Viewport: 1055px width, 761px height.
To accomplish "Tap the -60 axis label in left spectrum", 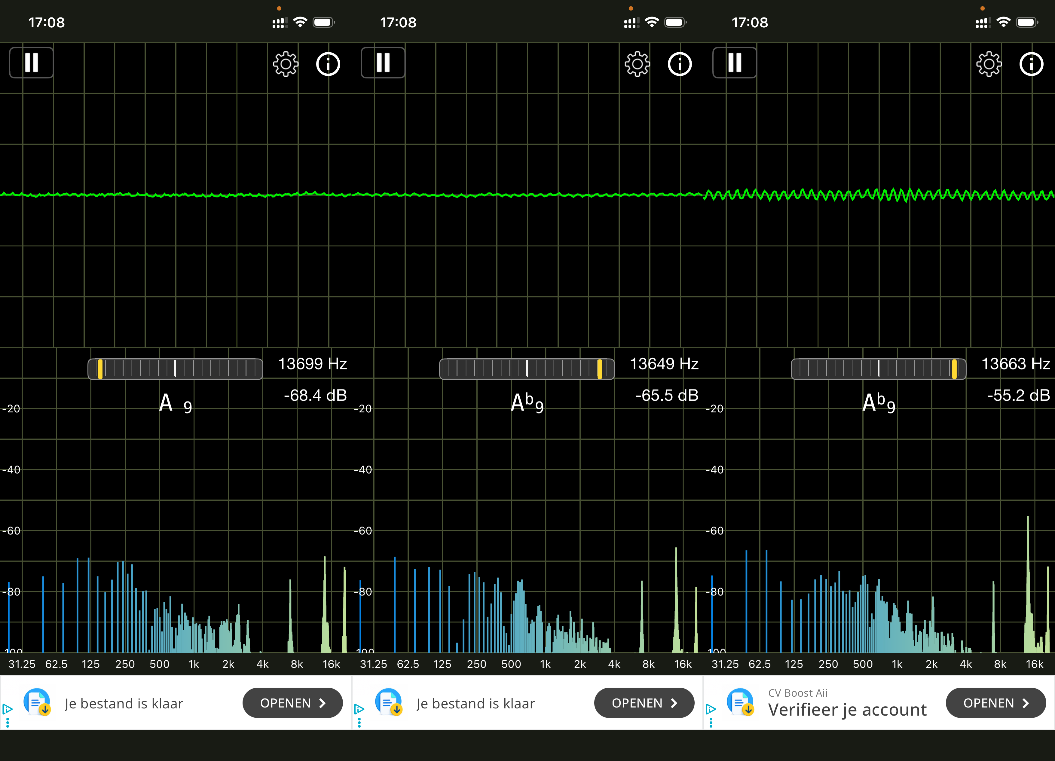I will [11, 531].
